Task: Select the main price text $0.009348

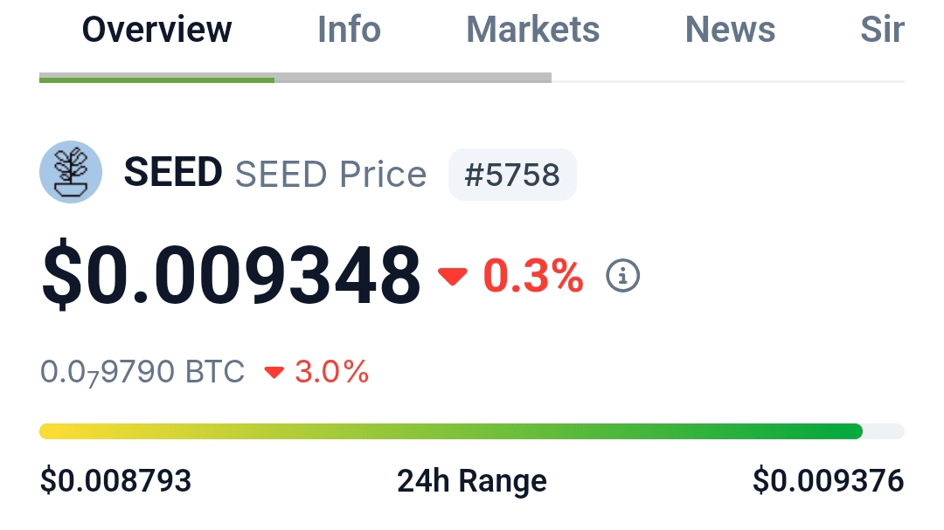Action: click(x=233, y=275)
